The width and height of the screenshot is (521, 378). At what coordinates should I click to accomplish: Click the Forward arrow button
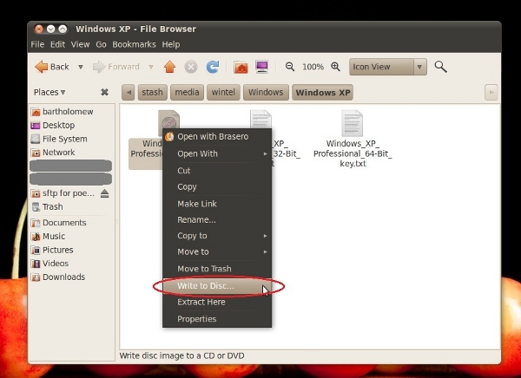(x=116, y=67)
